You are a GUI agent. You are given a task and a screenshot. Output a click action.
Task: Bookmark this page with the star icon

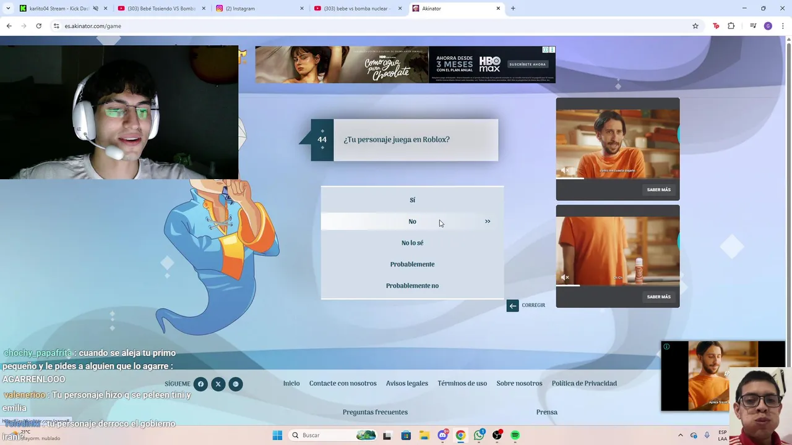695,26
